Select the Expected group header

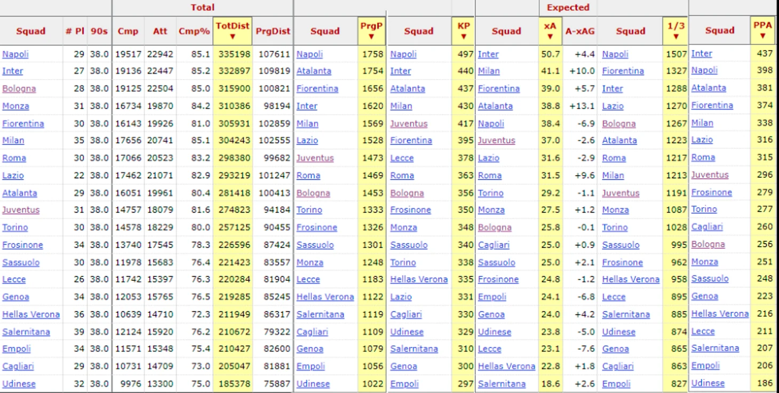568,7
